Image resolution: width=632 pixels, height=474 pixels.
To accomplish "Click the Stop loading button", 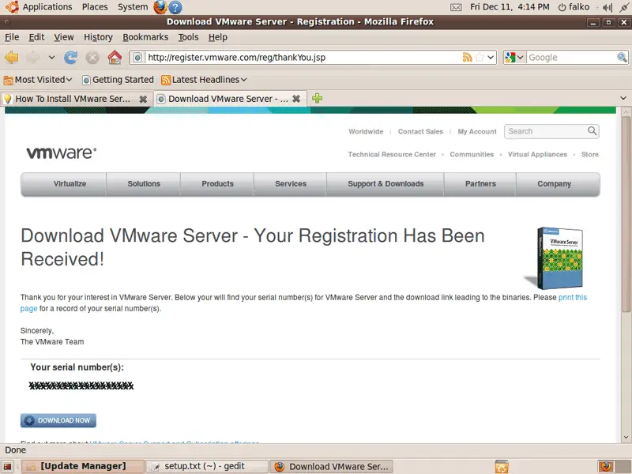I will (92, 58).
